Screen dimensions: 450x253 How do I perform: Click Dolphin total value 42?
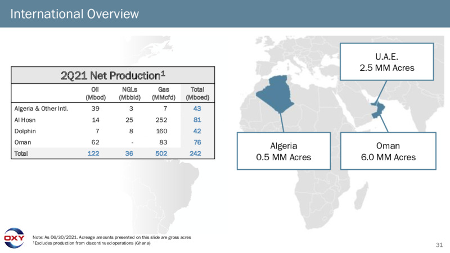pyautogui.click(x=197, y=131)
